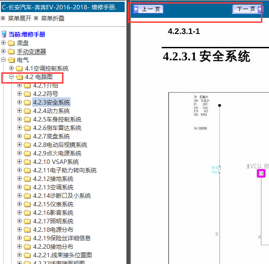Click the open 电气 folder icon
The width and height of the screenshot is (269, 264).
click(11, 60)
